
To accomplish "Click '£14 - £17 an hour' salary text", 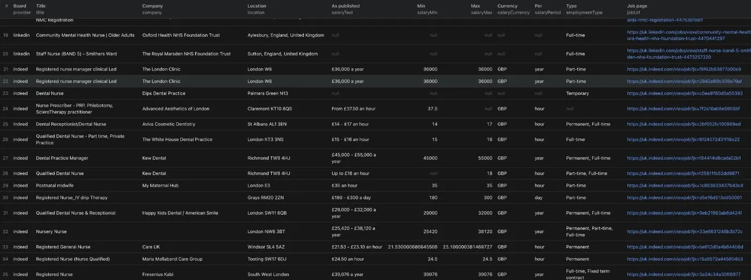I will click(x=350, y=124).
